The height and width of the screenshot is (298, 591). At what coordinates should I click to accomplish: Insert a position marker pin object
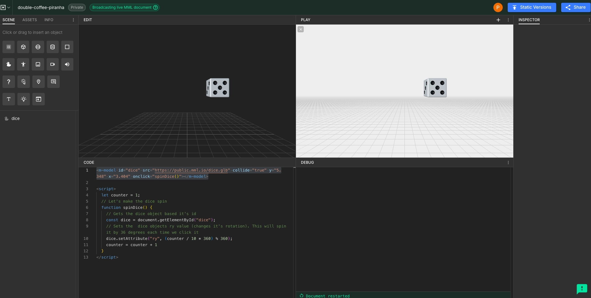39,82
